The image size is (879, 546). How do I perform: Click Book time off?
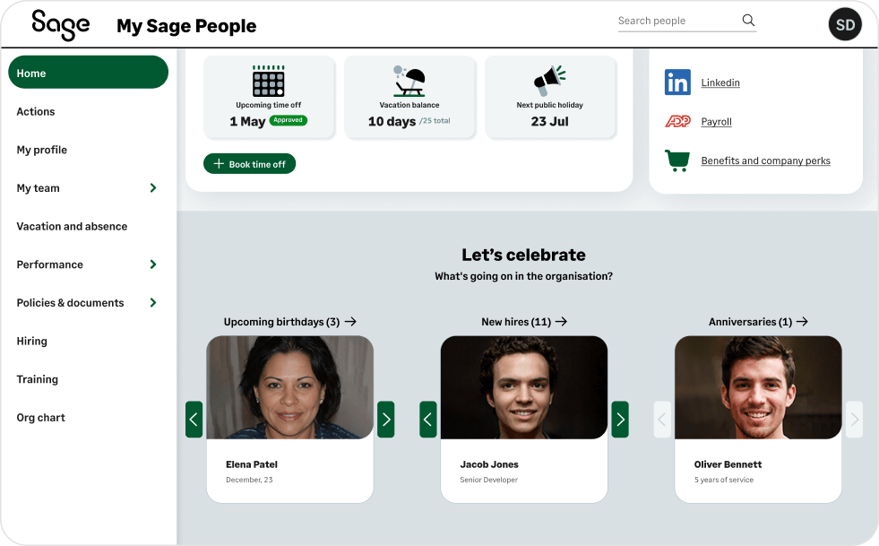click(x=249, y=164)
